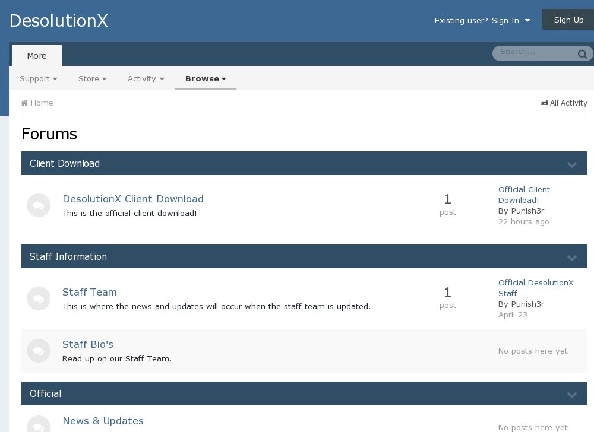Focus the Search input field
This screenshot has height=432, width=594.
(x=535, y=52)
